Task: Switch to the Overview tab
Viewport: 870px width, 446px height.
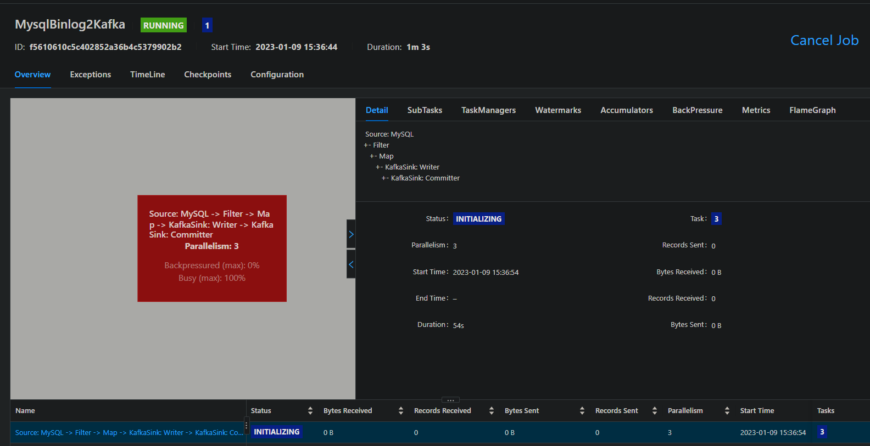Action: 32,75
